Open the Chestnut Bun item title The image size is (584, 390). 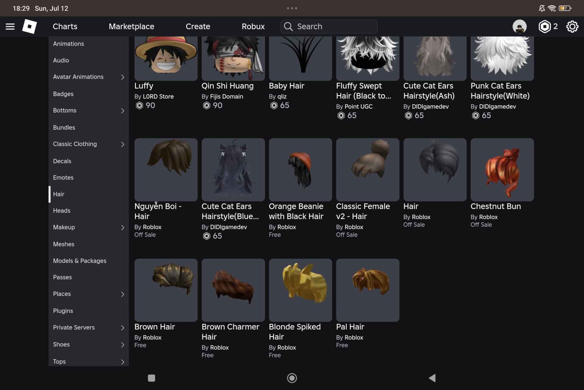coord(495,206)
